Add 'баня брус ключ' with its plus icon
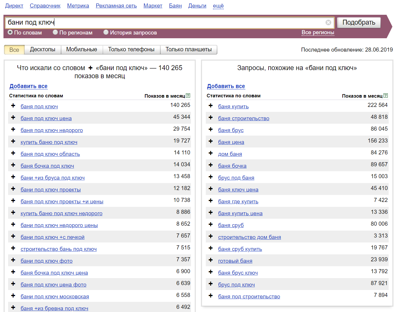Screen dimensions: 404x312 pyautogui.click(x=211, y=272)
